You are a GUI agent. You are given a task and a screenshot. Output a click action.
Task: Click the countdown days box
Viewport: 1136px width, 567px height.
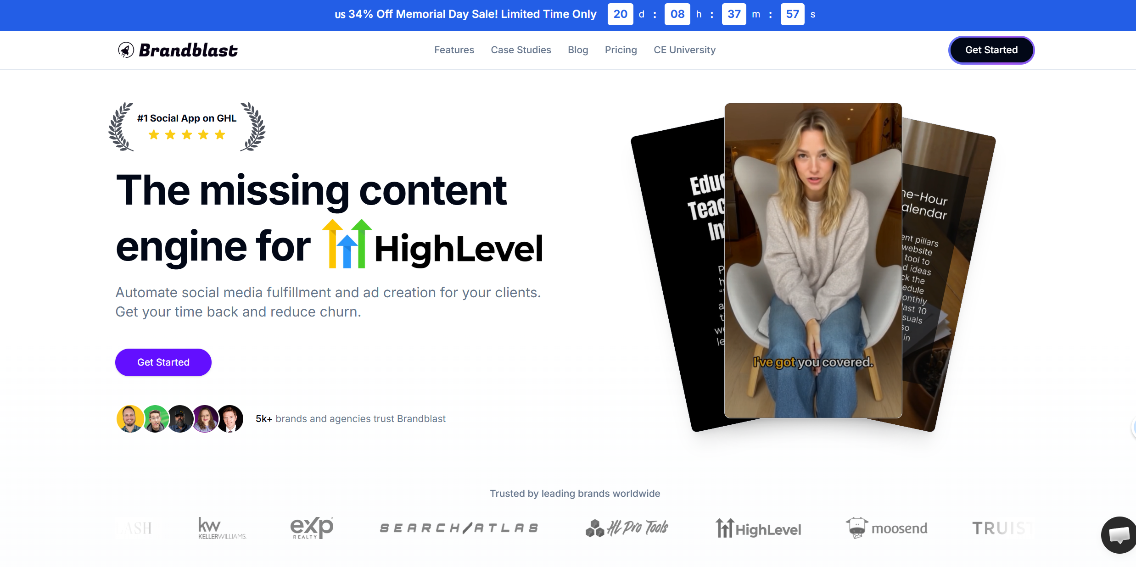[620, 14]
